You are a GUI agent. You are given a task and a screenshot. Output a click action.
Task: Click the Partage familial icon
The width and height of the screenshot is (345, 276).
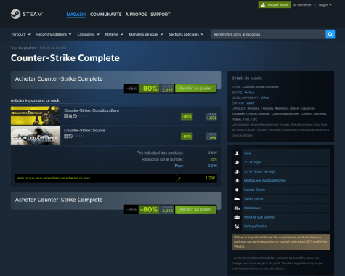tap(237, 227)
